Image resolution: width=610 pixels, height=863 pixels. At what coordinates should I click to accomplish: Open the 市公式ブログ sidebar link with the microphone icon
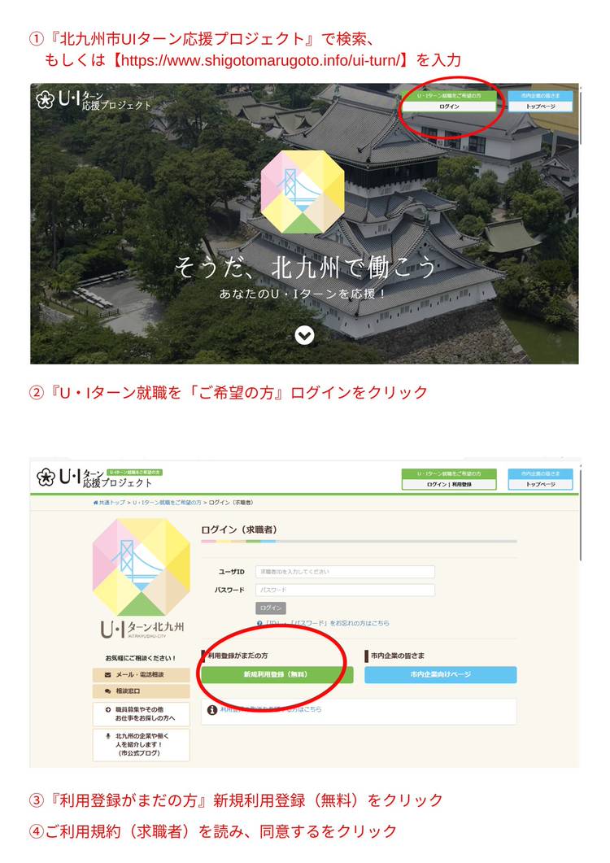click(141, 745)
